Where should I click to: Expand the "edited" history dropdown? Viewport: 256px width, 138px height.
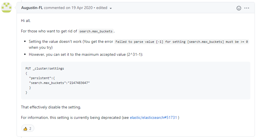tap(104, 8)
